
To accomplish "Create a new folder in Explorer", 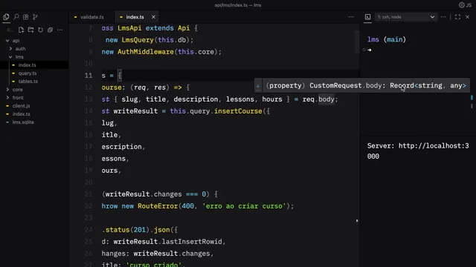I will [30, 30].
